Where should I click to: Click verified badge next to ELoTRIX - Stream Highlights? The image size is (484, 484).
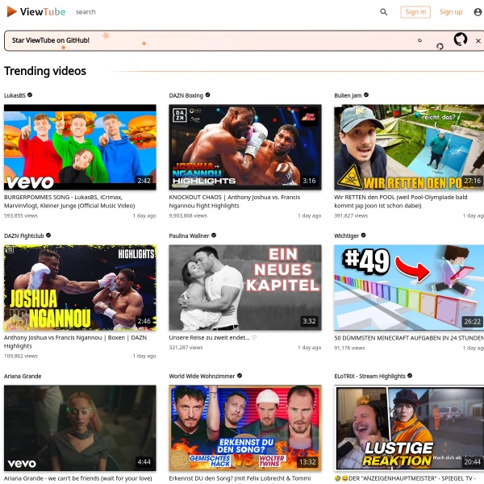[x=410, y=376]
